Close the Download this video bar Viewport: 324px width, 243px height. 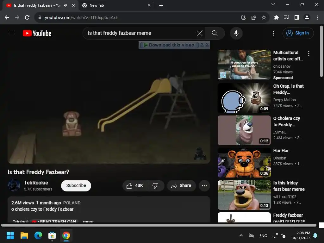click(x=207, y=45)
